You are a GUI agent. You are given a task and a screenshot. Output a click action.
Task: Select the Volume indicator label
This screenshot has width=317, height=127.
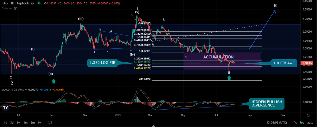[7, 8]
